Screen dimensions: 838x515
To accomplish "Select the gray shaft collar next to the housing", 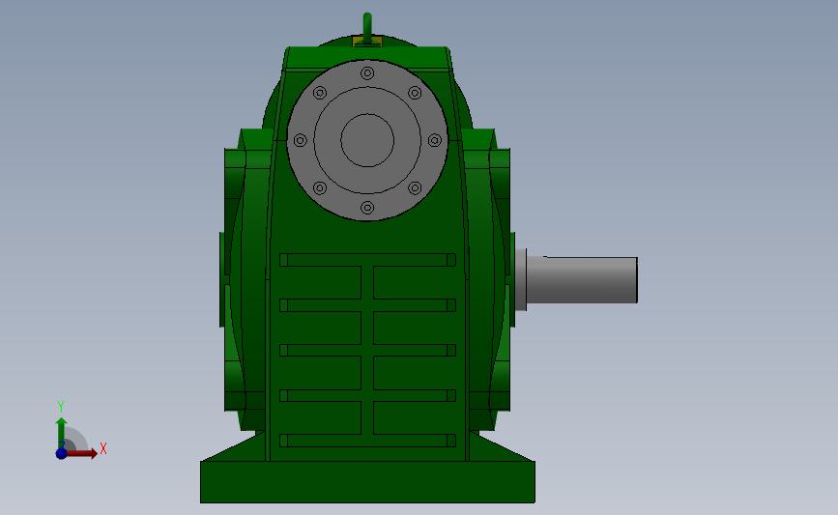I will click(521, 279).
